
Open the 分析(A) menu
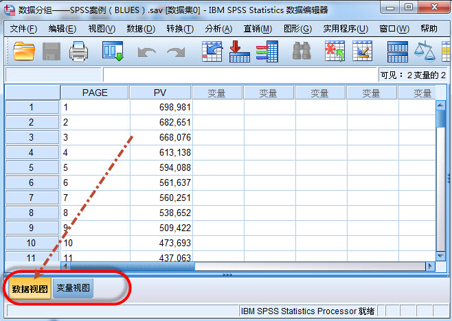pos(218,29)
